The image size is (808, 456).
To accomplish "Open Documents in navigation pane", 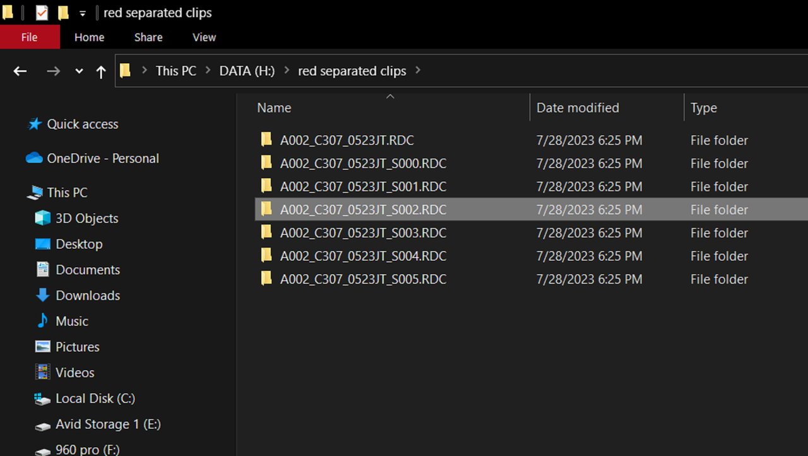I will pyautogui.click(x=88, y=270).
